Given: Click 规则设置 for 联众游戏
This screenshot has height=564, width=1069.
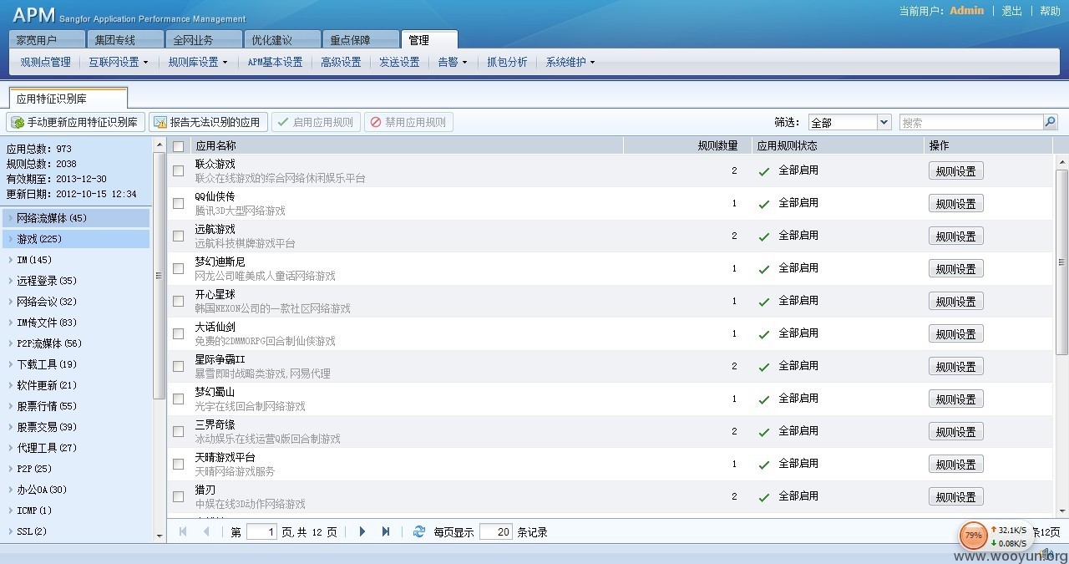Looking at the screenshot, I should [x=955, y=170].
